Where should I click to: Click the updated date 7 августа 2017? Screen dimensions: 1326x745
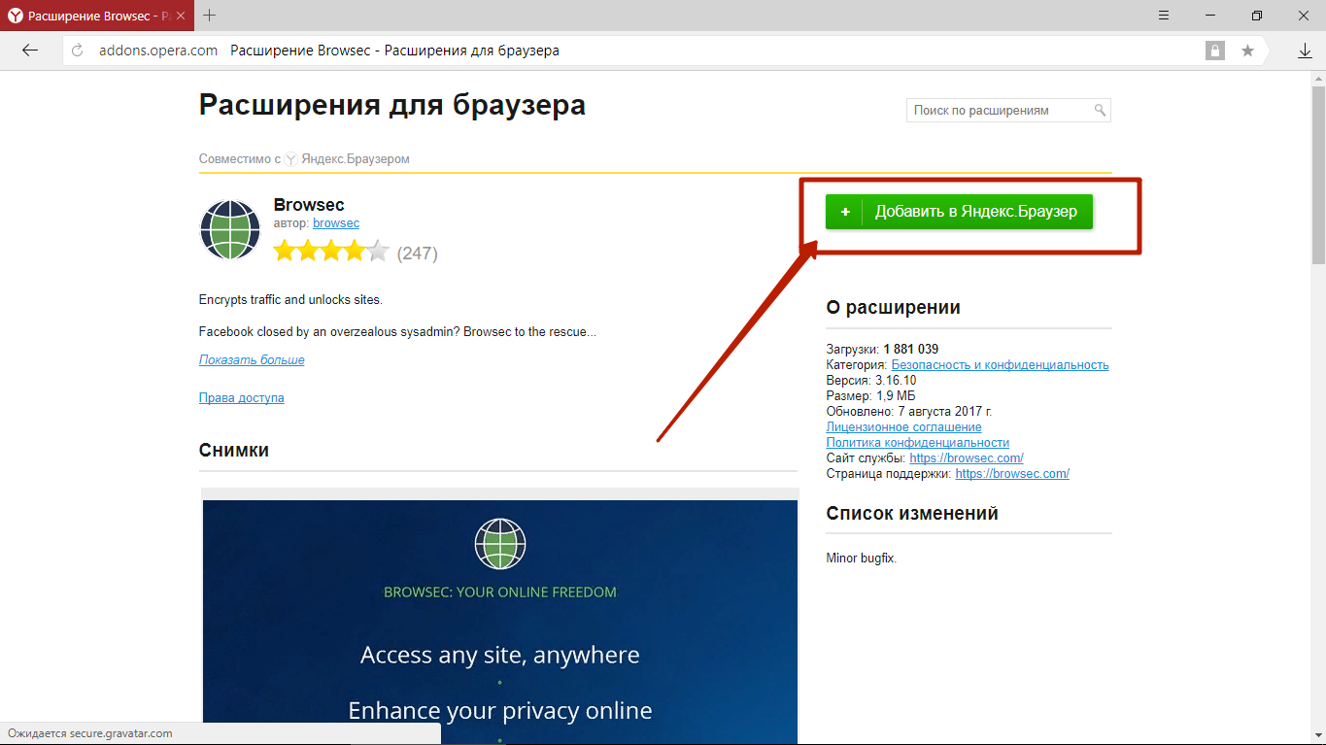pos(943,411)
